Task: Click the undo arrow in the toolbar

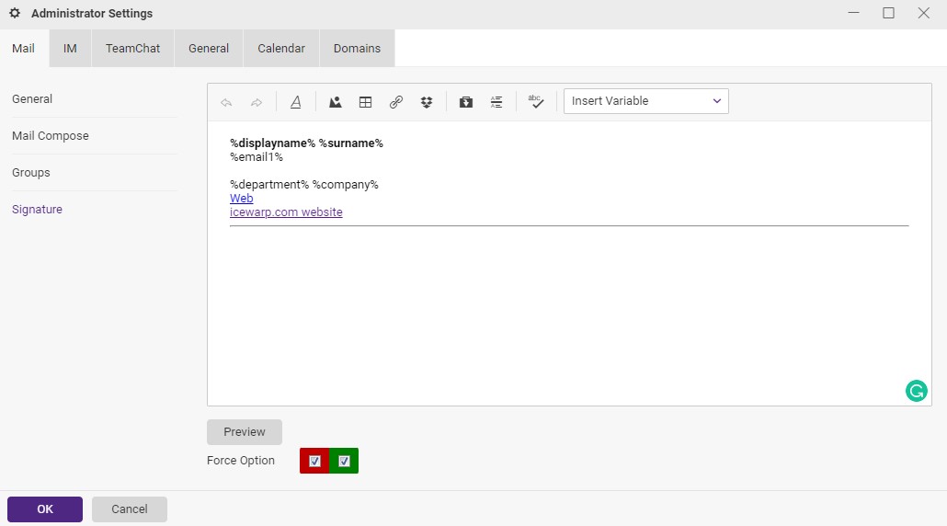Action: point(226,102)
